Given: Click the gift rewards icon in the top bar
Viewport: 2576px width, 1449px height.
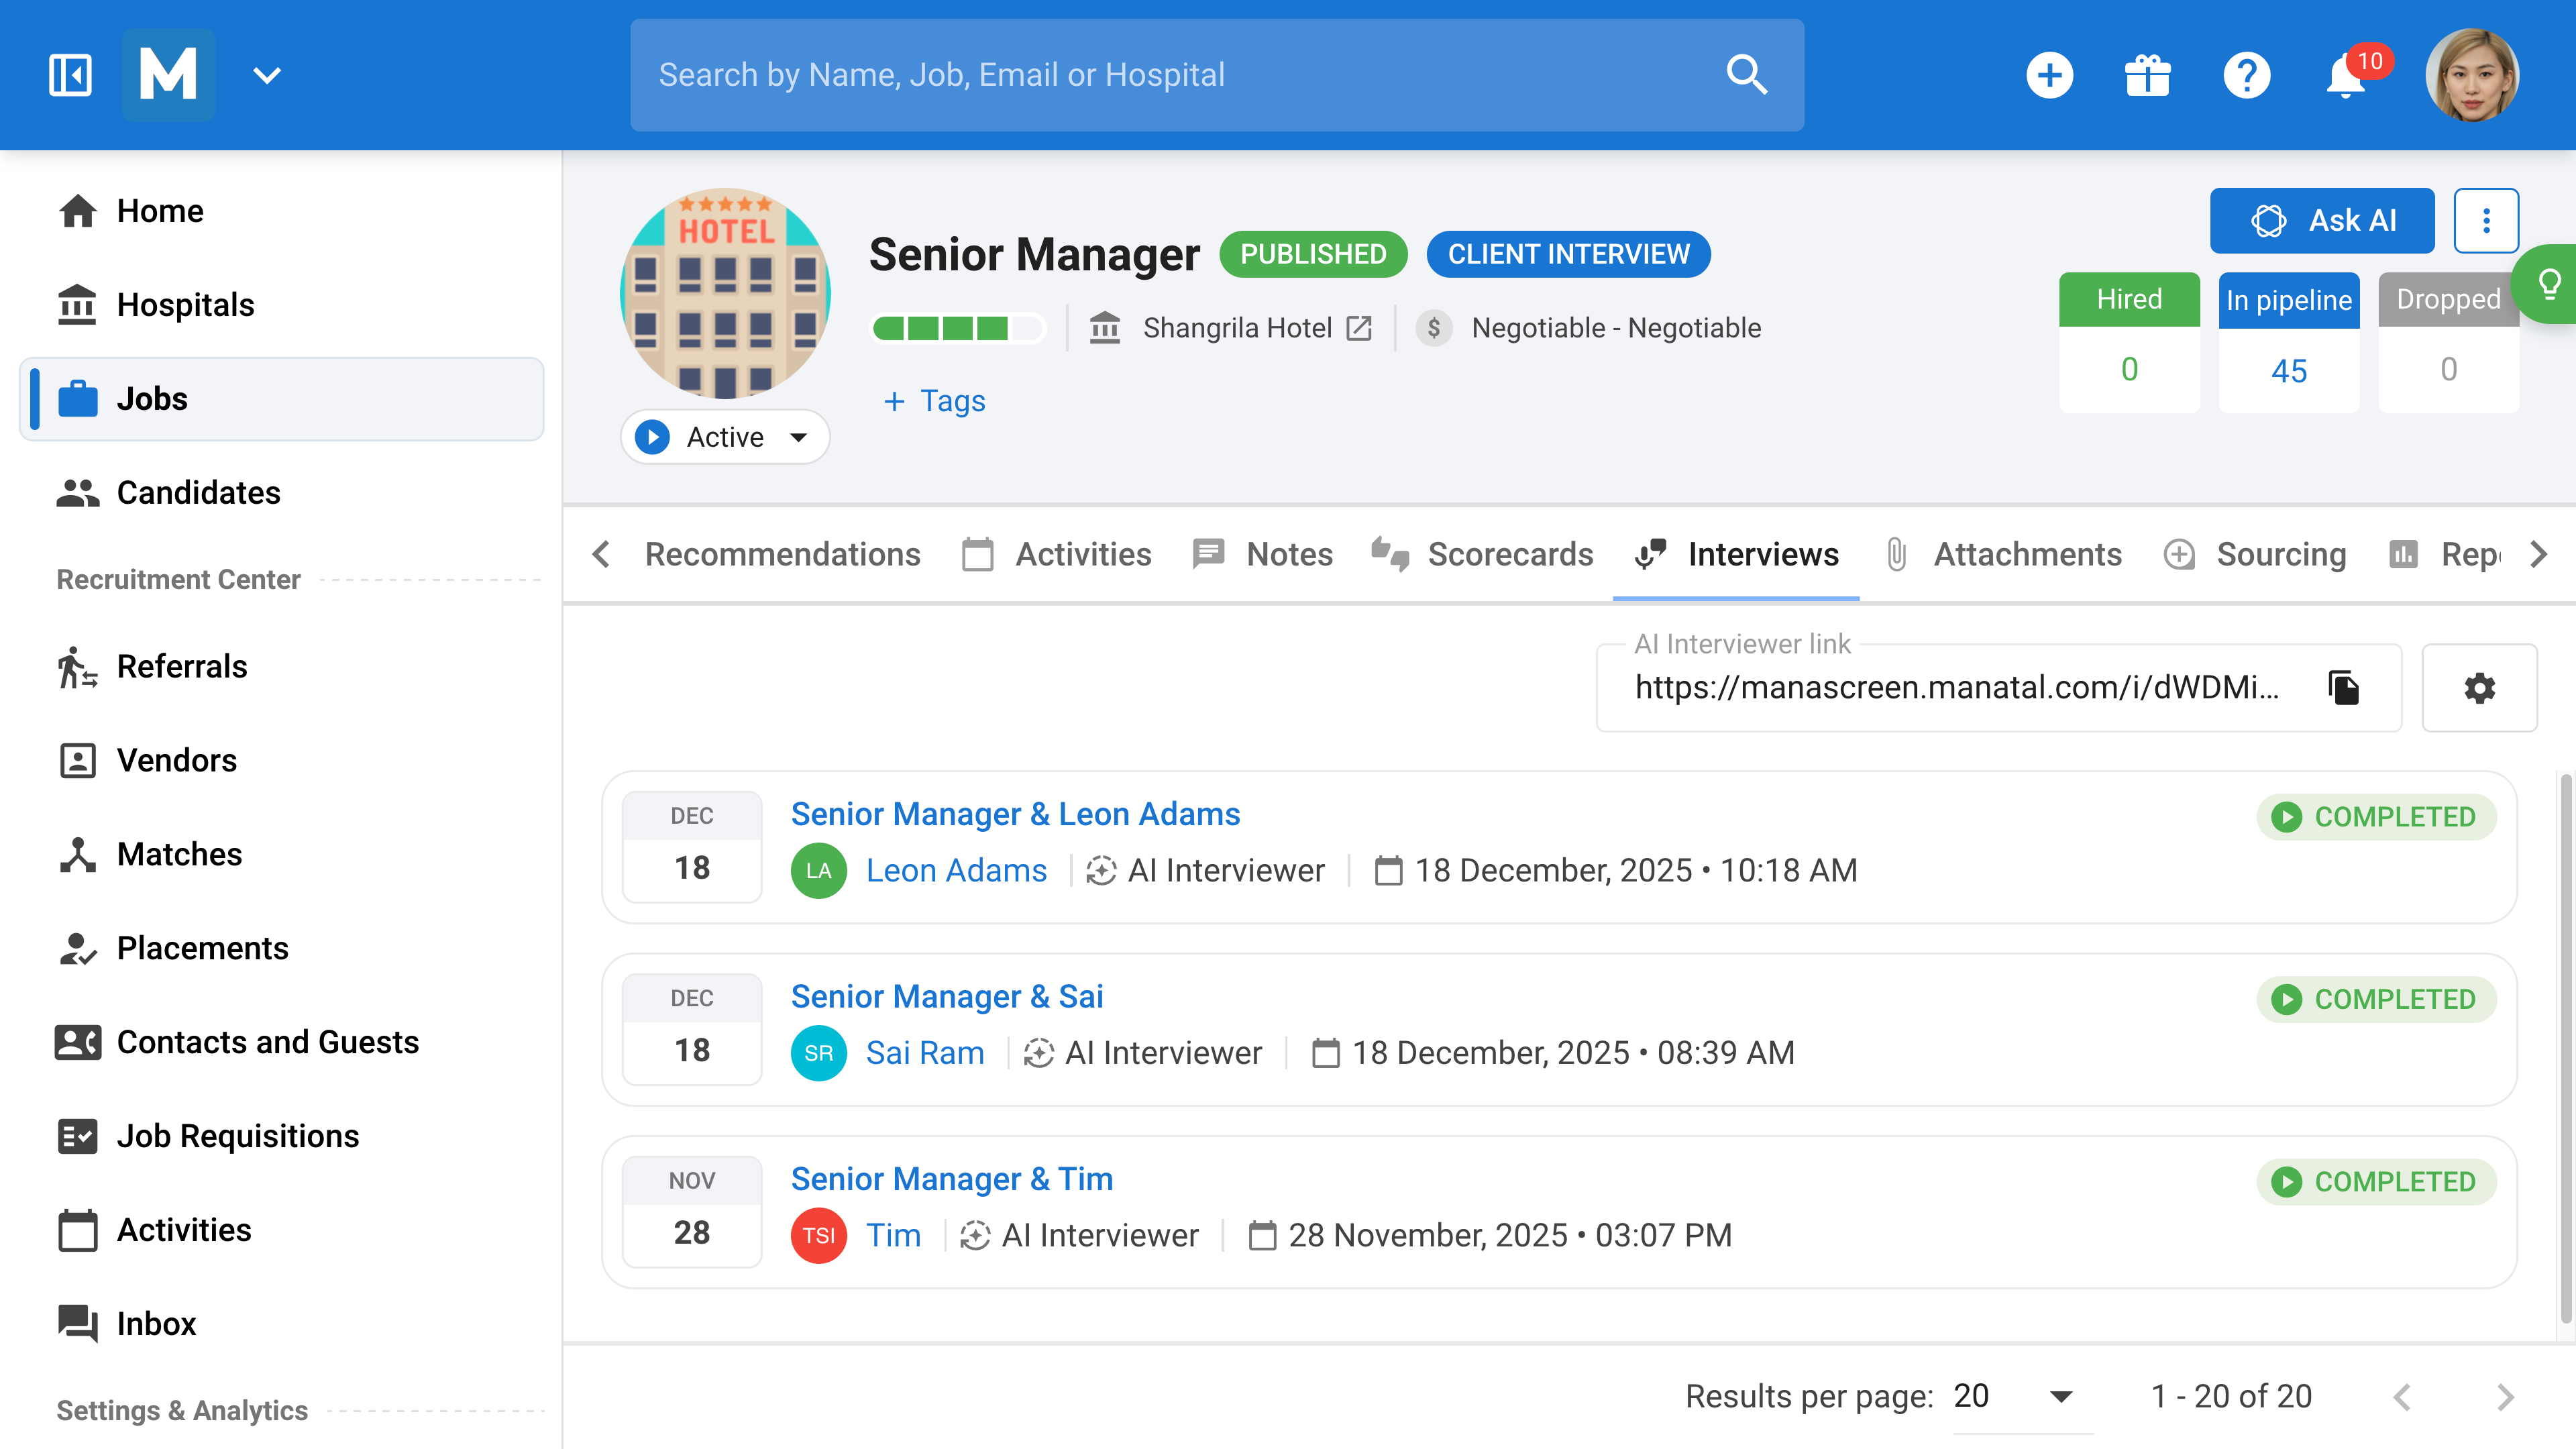Looking at the screenshot, I should [x=2148, y=75].
